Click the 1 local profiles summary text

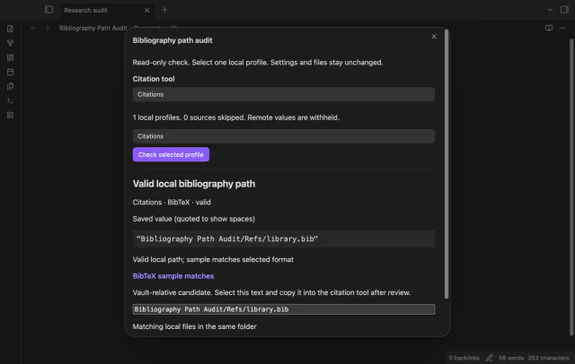click(235, 117)
